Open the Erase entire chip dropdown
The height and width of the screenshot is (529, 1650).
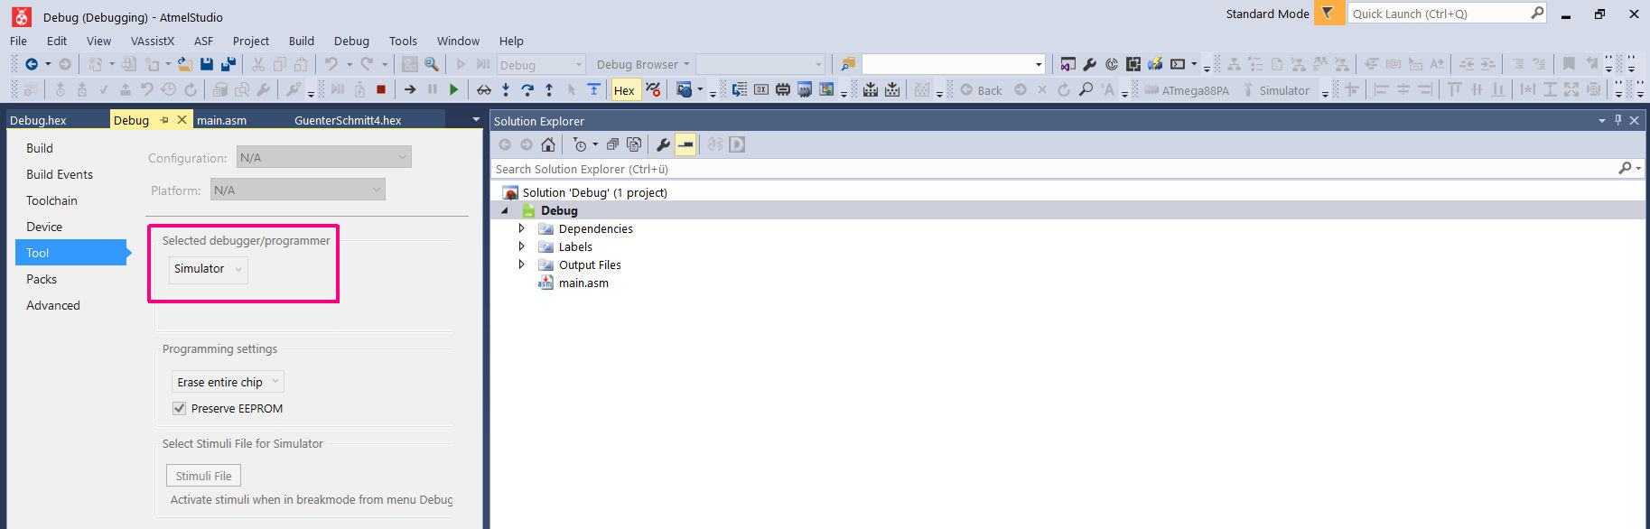(228, 382)
